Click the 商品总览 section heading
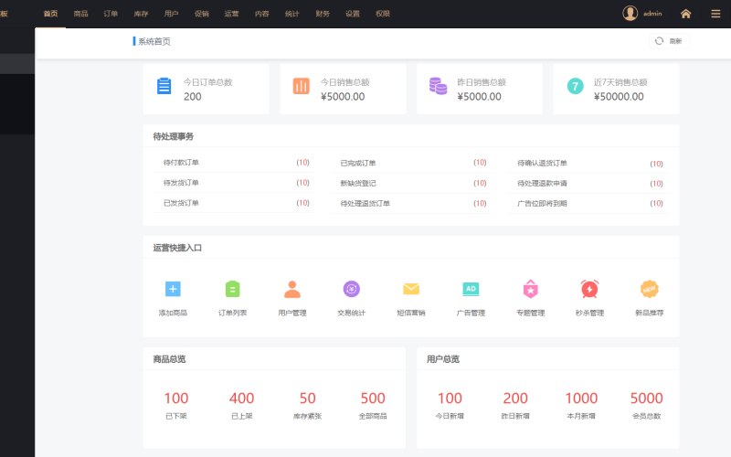 pos(169,359)
